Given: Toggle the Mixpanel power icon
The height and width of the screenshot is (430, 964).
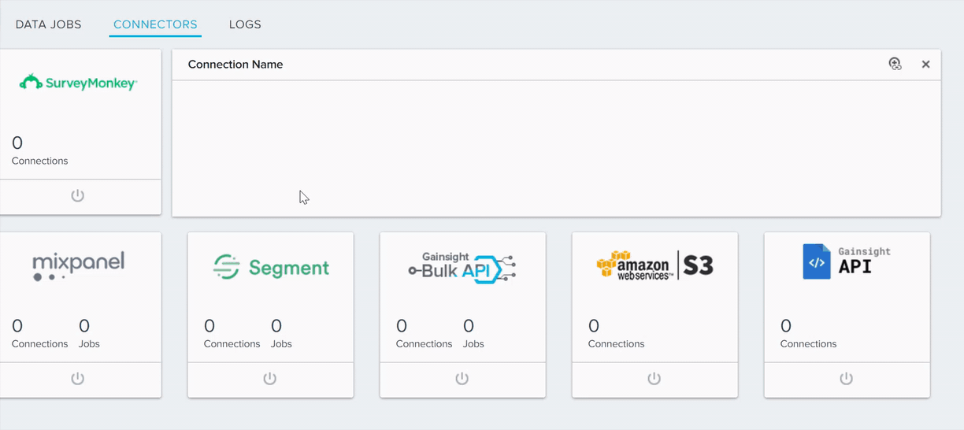Looking at the screenshot, I should point(77,379).
